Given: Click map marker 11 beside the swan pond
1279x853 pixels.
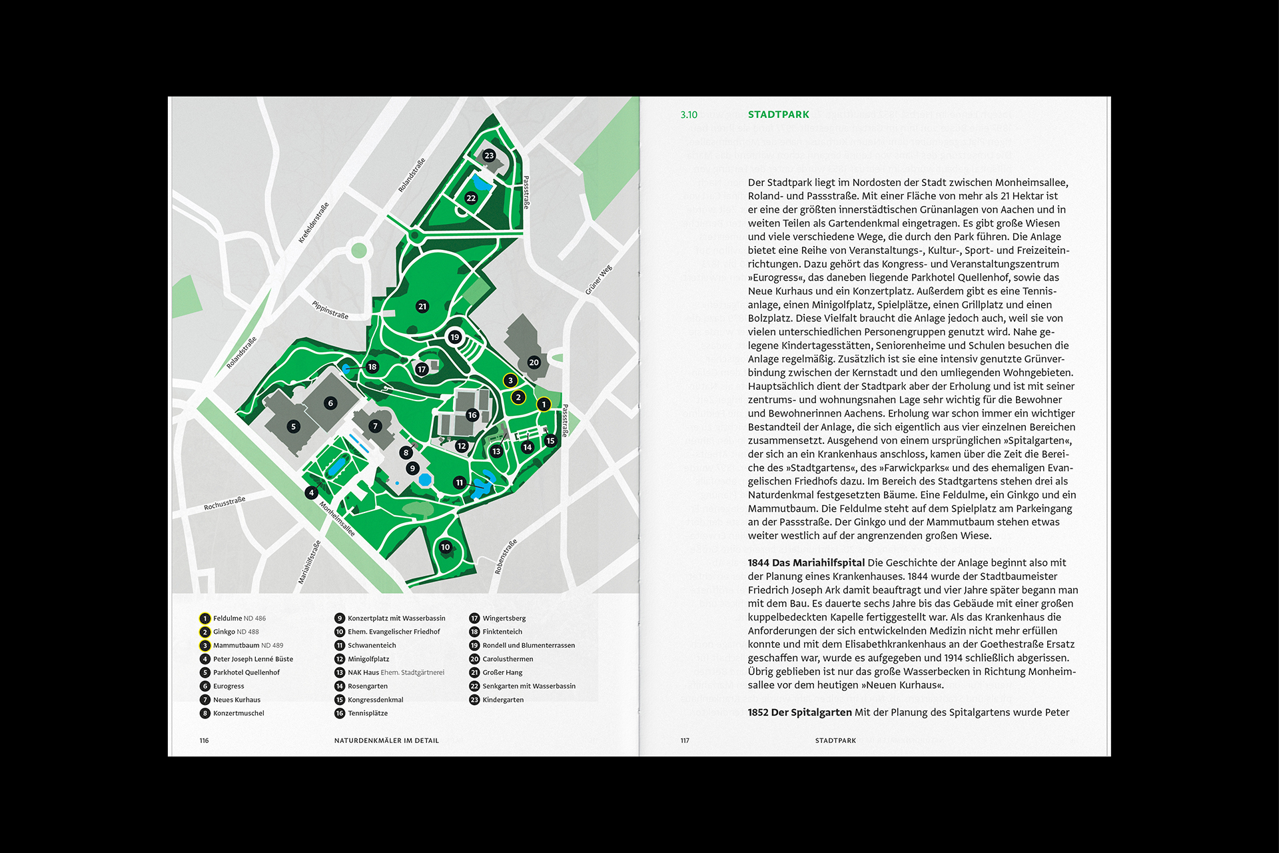Looking at the screenshot, I should (460, 482).
